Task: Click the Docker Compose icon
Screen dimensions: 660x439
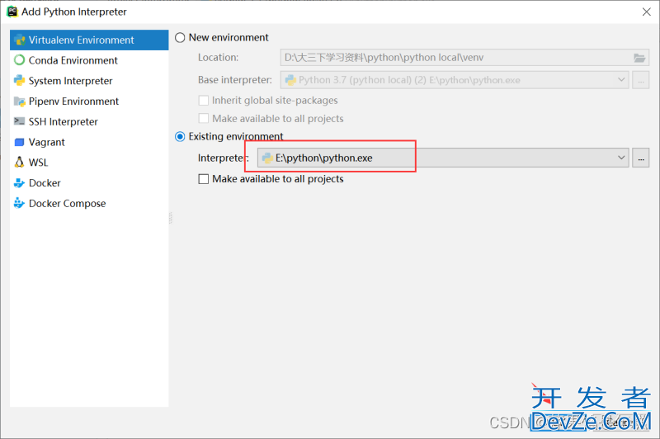Action: tap(19, 203)
